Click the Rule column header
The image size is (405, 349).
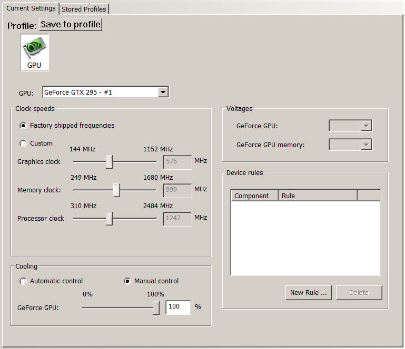tap(318, 196)
